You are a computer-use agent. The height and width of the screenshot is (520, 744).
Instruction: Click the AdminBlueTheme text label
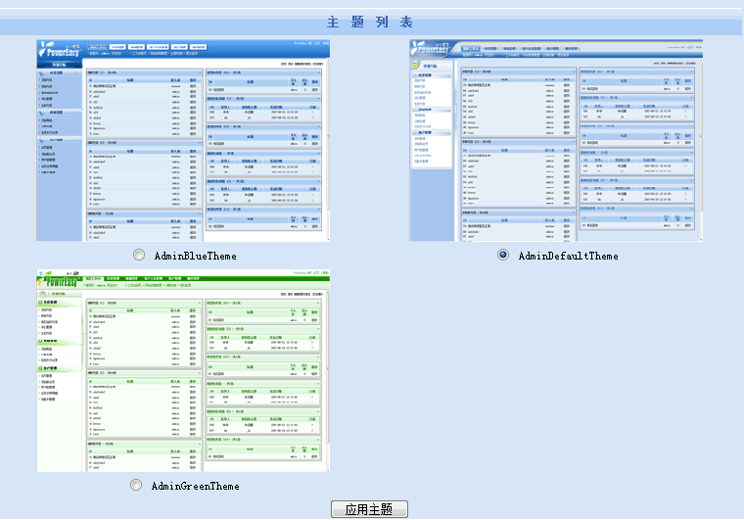click(x=196, y=256)
